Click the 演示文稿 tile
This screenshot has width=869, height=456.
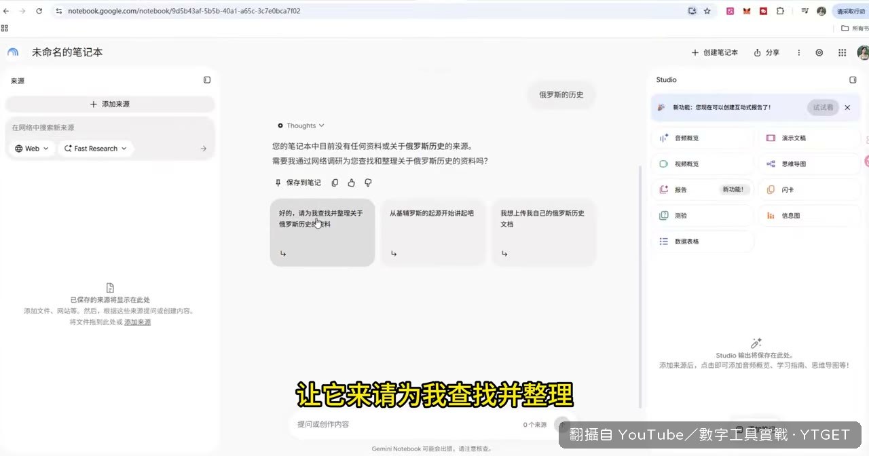pyautogui.click(x=810, y=138)
